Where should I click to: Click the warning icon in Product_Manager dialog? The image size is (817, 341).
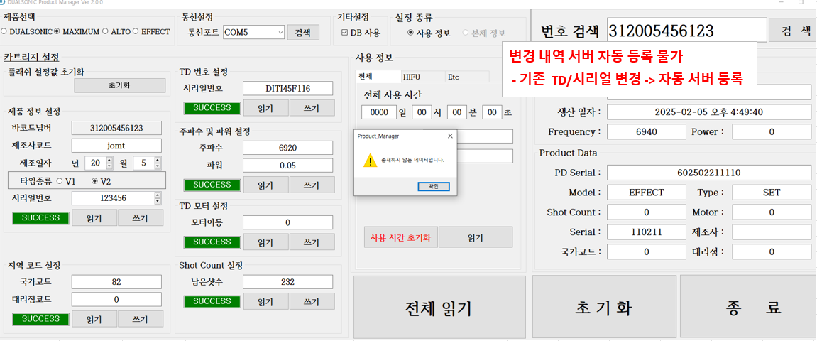(371, 161)
